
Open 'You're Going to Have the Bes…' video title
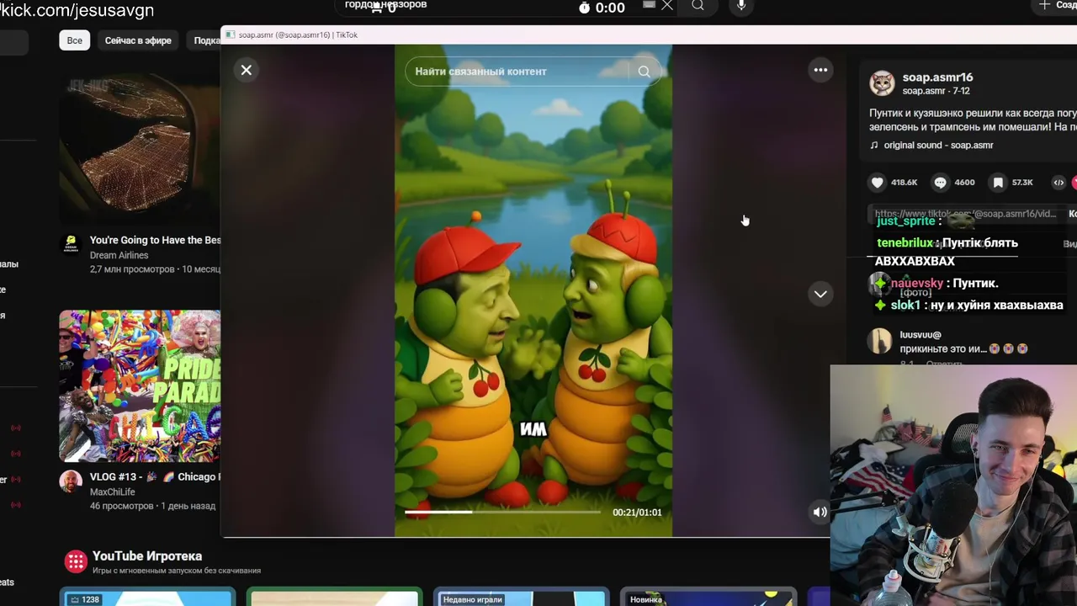pos(155,240)
